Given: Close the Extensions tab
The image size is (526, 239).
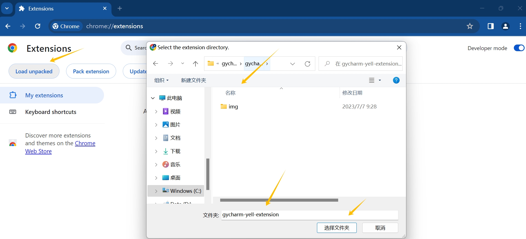Looking at the screenshot, I should coord(105,8).
